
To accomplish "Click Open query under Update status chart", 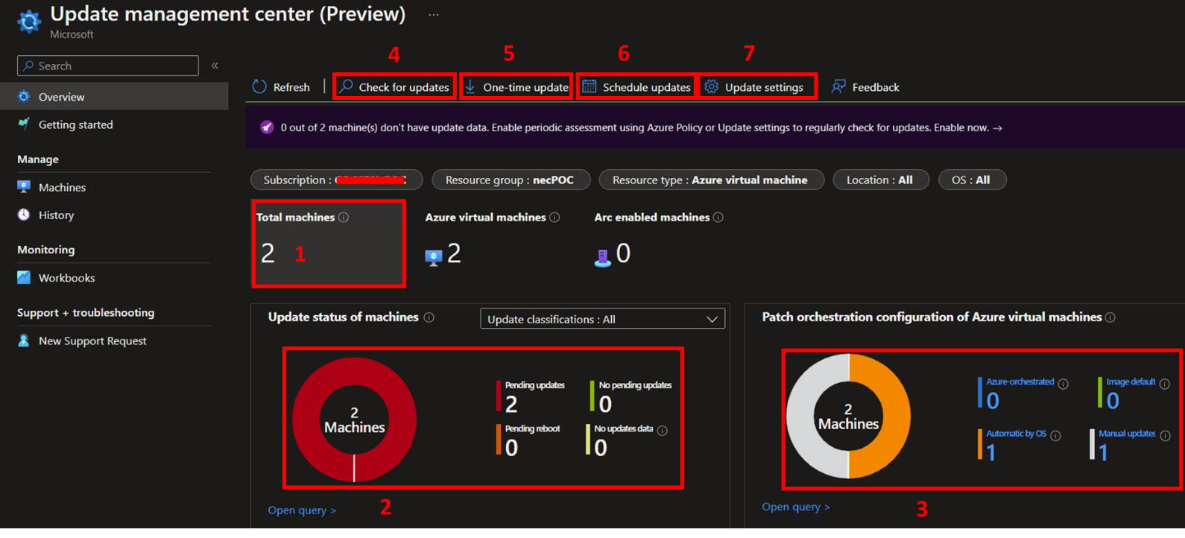I will click(x=302, y=510).
